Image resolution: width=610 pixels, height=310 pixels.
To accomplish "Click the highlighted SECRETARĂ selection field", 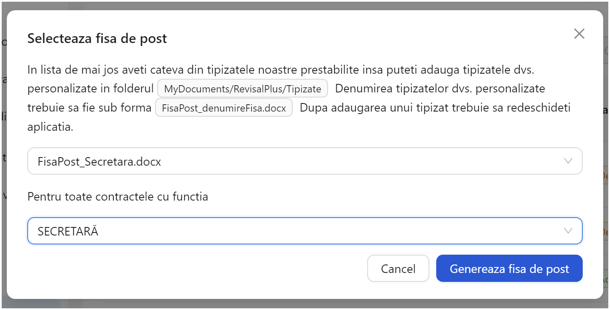I will pyautogui.click(x=305, y=231).
